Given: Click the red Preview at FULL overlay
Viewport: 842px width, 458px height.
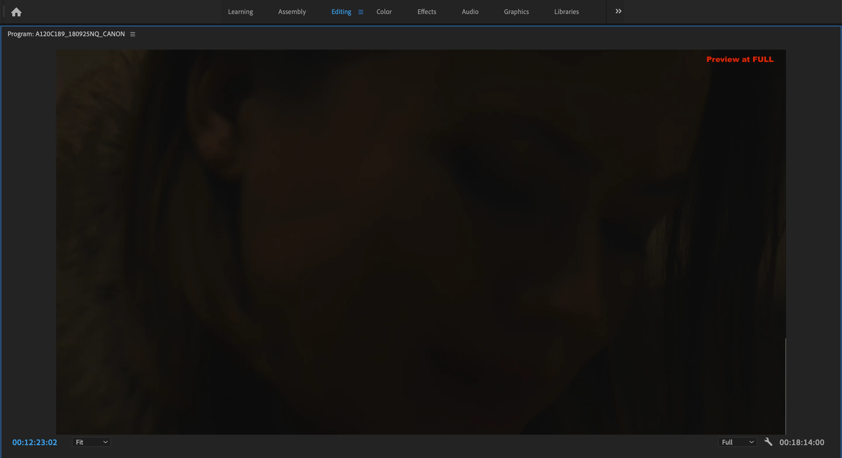Looking at the screenshot, I should click(x=740, y=60).
